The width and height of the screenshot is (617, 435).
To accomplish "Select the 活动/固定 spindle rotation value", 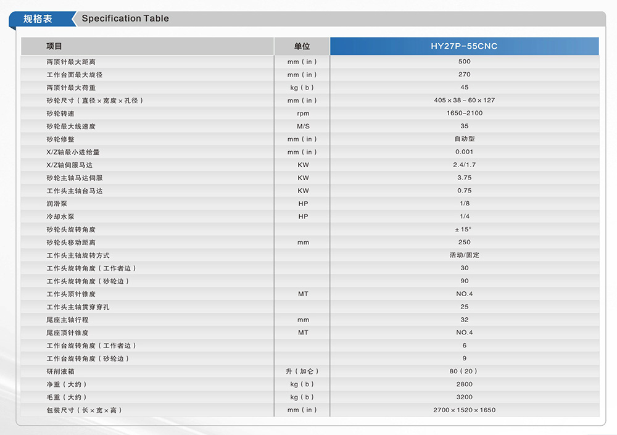I will (x=464, y=255).
